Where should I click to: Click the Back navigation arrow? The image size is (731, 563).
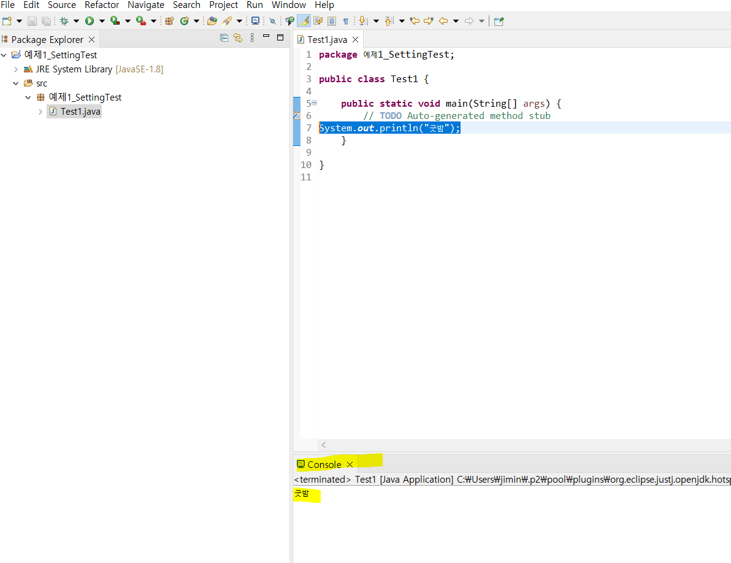tap(443, 21)
